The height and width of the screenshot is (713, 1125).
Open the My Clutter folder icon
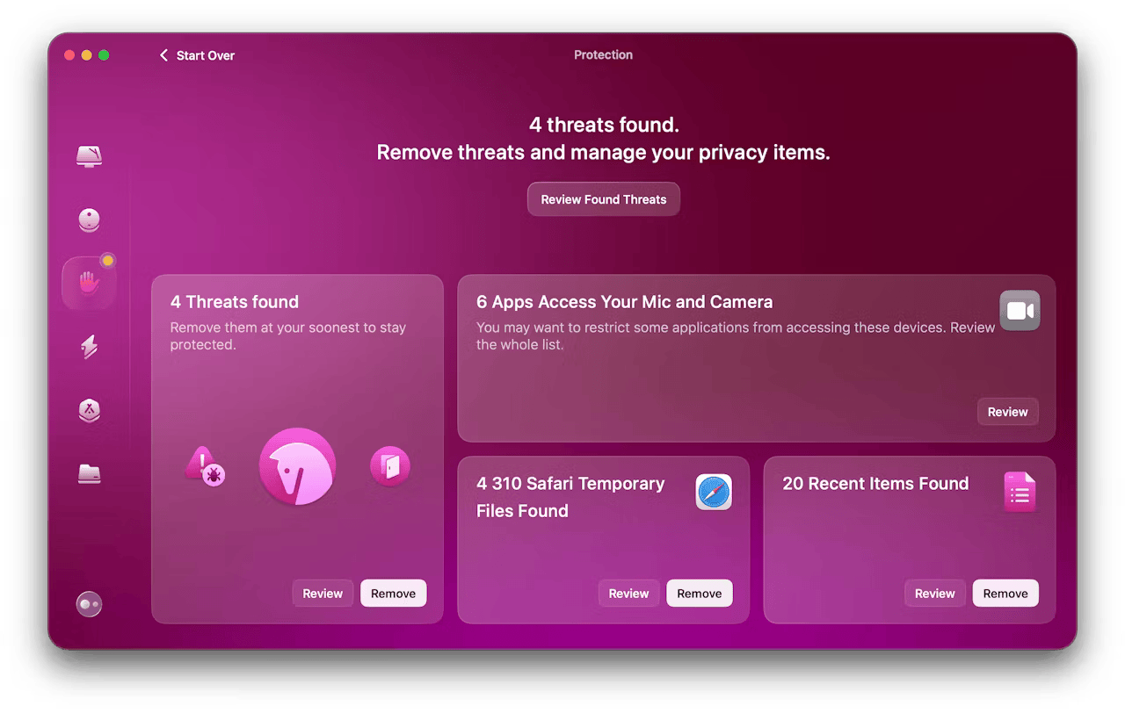[89, 474]
